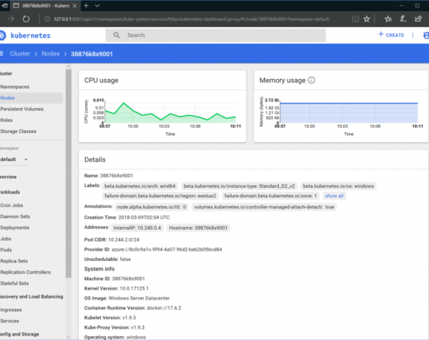Image resolution: width=429 pixels, height=340 pixels.
Task: Set tabs aside icon
Action: (x=4, y=5)
